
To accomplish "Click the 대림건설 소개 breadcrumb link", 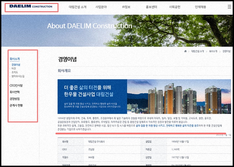I will click(x=198, y=51).
